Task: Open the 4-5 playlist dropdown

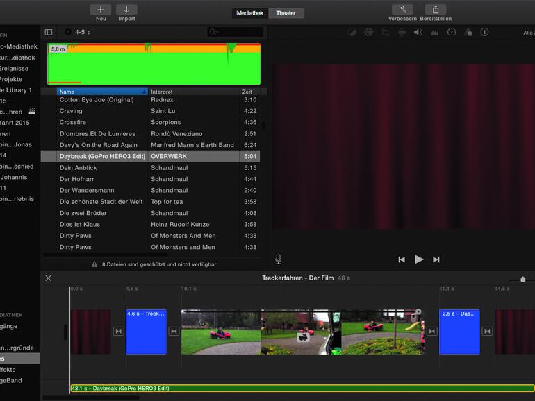Action: click(x=79, y=32)
